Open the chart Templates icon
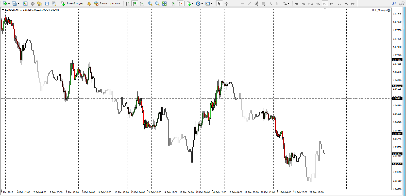This screenshot has width=406, height=196. 208,4
